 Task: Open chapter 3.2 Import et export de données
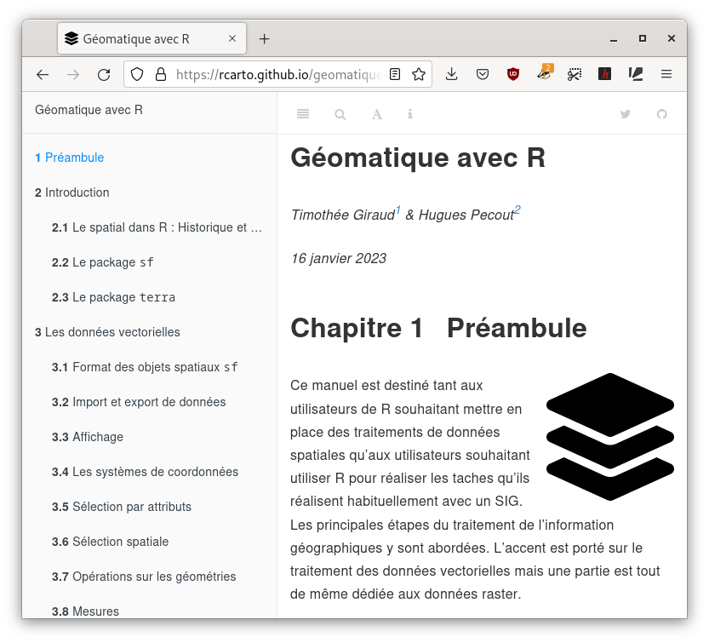140,401
